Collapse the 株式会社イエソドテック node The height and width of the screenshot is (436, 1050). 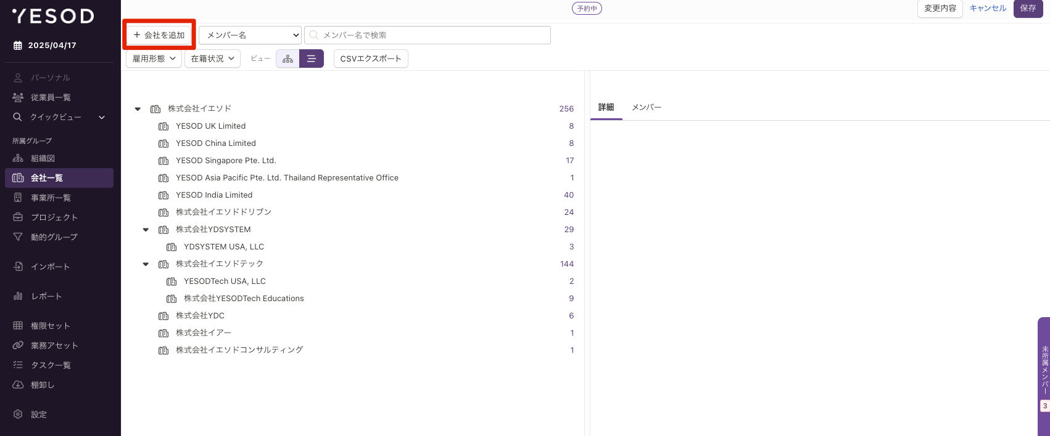[x=146, y=264]
